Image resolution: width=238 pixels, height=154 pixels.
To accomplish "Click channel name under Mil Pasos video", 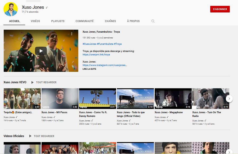I will pyautogui.click(x=47, y=117).
